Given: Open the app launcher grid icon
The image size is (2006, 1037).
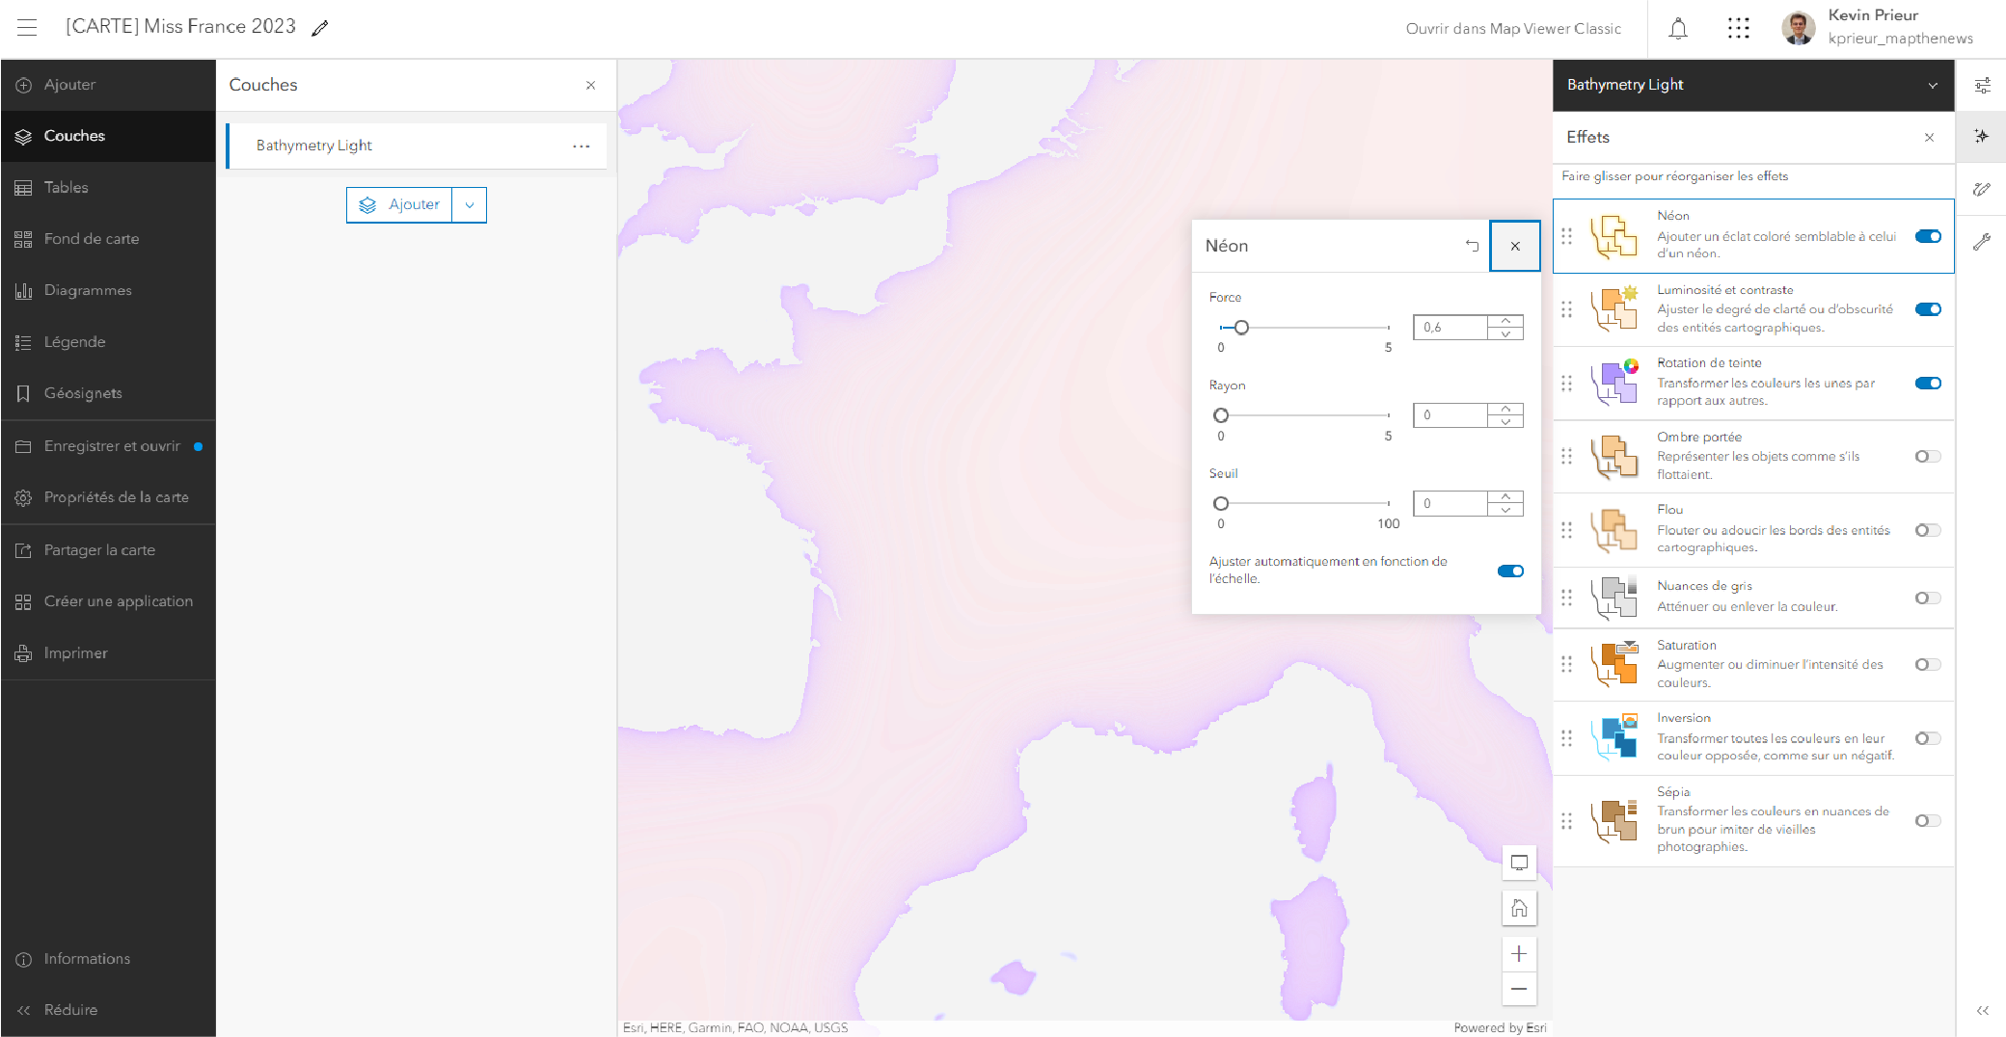Looking at the screenshot, I should point(1738,29).
